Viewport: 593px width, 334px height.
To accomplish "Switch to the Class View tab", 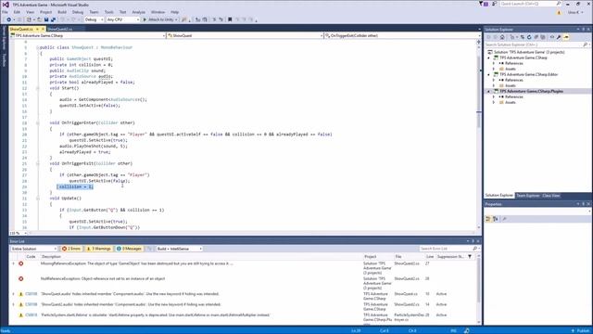I will 551,196.
